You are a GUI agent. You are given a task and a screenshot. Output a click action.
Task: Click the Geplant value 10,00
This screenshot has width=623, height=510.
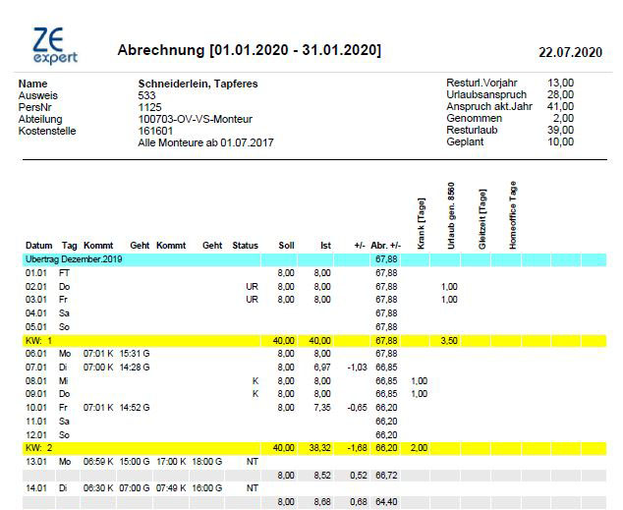(561, 142)
